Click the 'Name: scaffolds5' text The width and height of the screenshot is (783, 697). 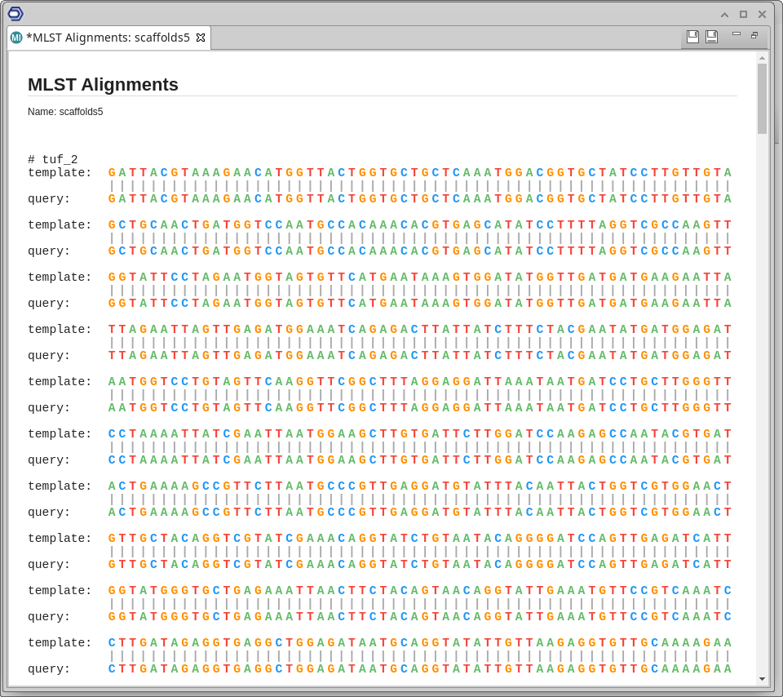pos(65,112)
